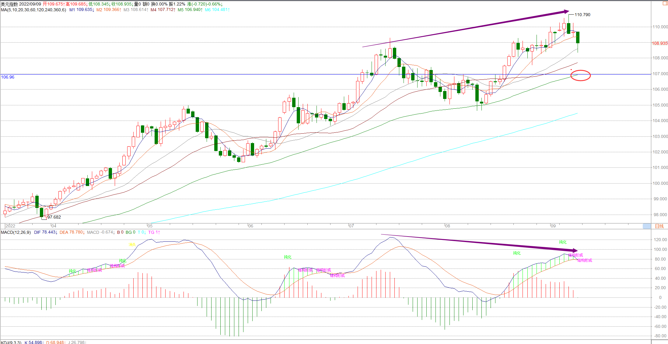Click the 110.790 high price label

(582, 15)
